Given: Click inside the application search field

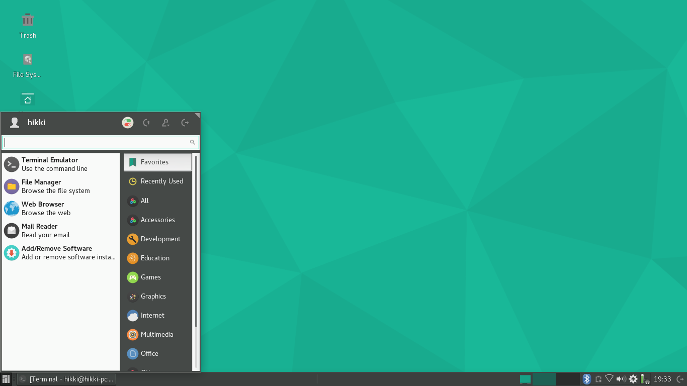Looking at the screenshot, I should click(96, 142).
